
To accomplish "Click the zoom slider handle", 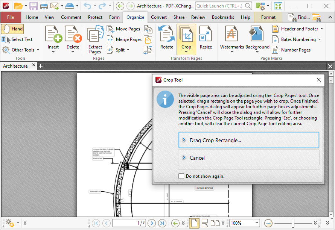I will pyautogui.click(x=293, y=223).
